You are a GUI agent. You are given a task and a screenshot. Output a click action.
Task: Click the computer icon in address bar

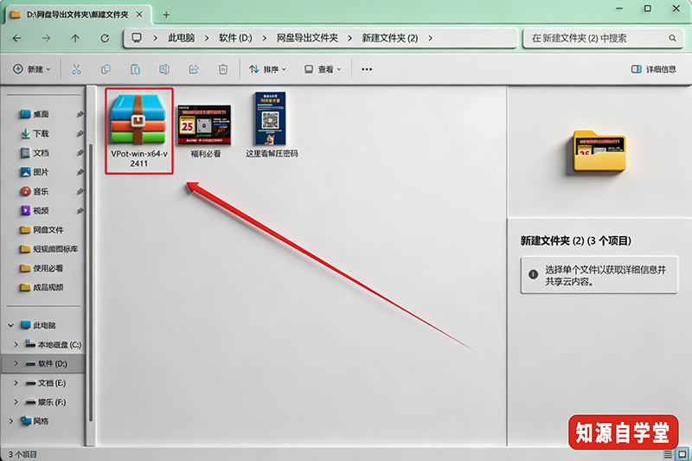point(137,38)
